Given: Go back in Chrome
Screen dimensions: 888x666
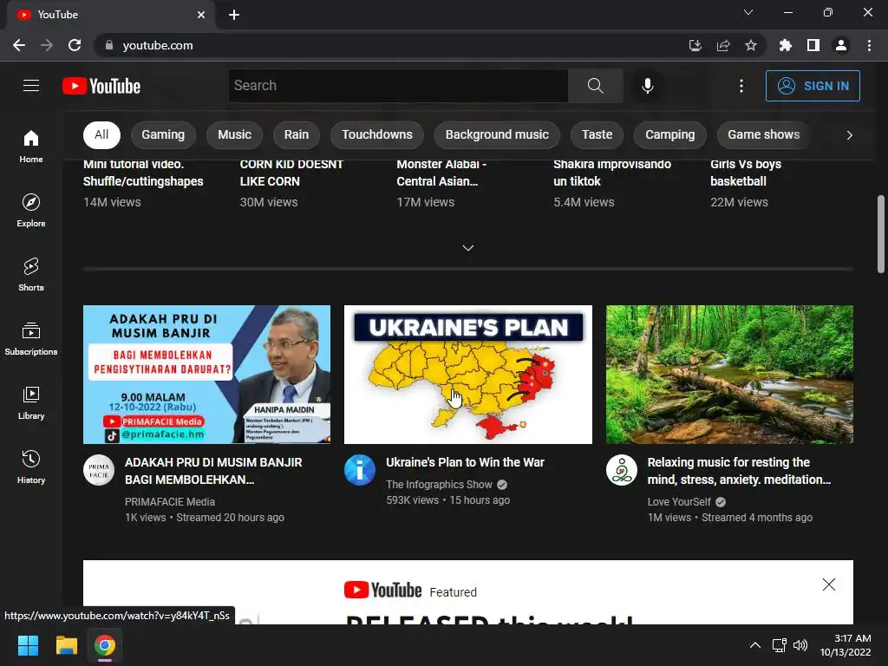Looking at the screenshot, I should (x=19, y=45).
